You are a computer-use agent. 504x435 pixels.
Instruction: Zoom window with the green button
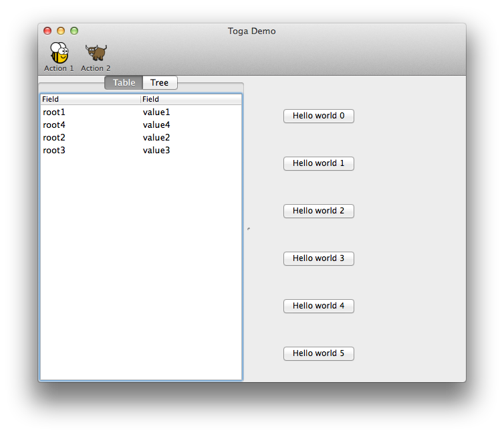[74, 31]
